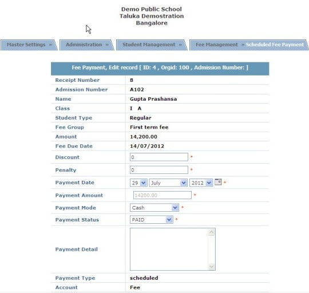Screen dimensions: 309x293
Task: Open the Payment Mode dropdown showing Cash
Action: point(154,208)
